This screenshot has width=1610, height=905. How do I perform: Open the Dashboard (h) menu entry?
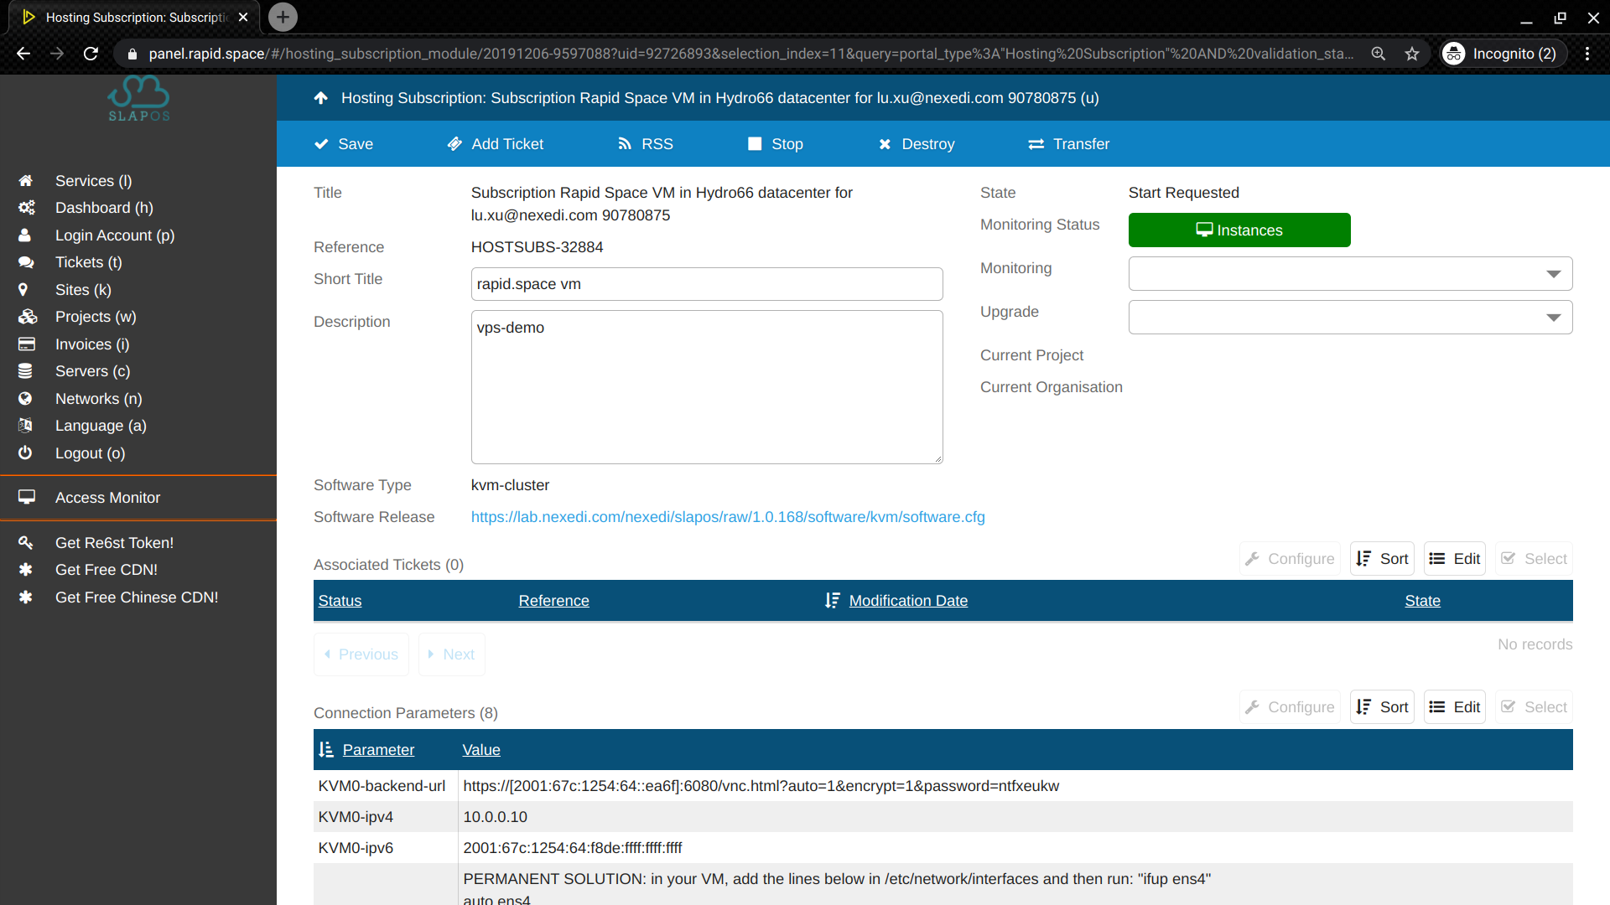tap(104, 208)
